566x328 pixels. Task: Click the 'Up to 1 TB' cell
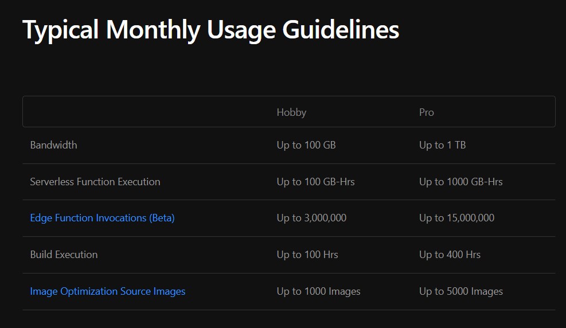pyautogui.click(x=442, y=145)
